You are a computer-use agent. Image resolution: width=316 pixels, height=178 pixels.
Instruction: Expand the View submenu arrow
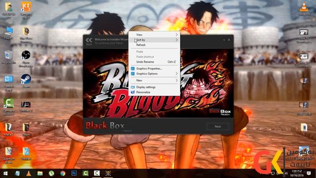point(177,35)
